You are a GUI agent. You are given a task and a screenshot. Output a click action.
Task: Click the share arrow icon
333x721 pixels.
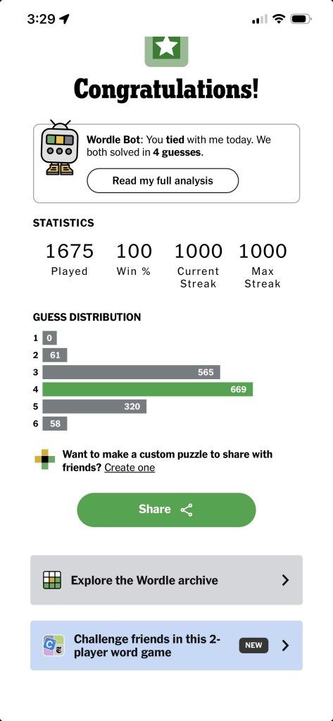click(187, 510)
